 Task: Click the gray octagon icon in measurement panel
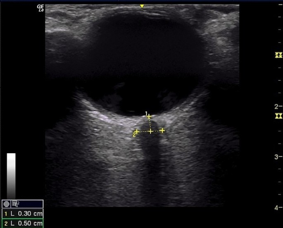(6, 204)
